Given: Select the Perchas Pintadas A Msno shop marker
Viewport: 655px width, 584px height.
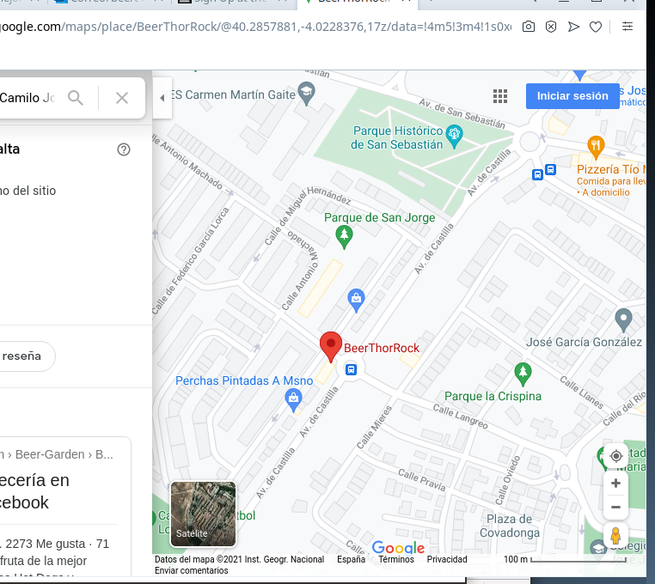Looking at the screenshot, I should point(294,400).
